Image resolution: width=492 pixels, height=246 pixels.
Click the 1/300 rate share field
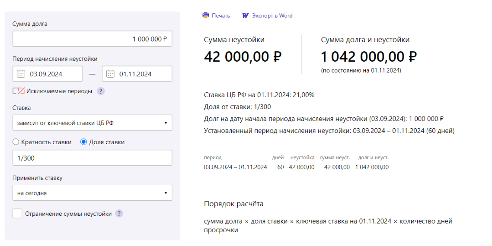coord(92,158)
